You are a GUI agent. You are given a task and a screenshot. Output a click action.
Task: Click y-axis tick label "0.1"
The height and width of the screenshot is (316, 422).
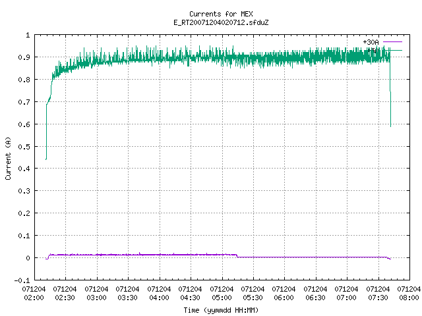click(x=24, y=236)
